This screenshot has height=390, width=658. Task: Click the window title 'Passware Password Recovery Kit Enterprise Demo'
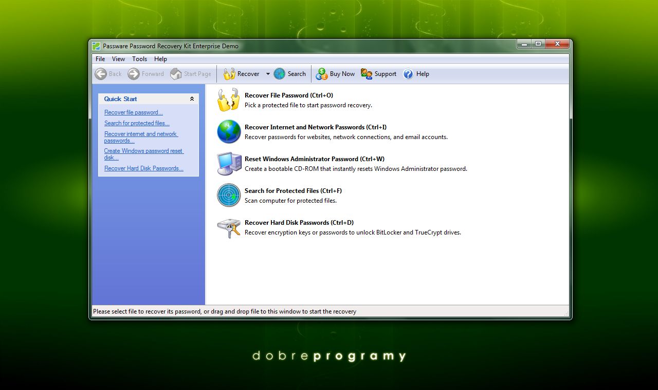coord(171,46)
